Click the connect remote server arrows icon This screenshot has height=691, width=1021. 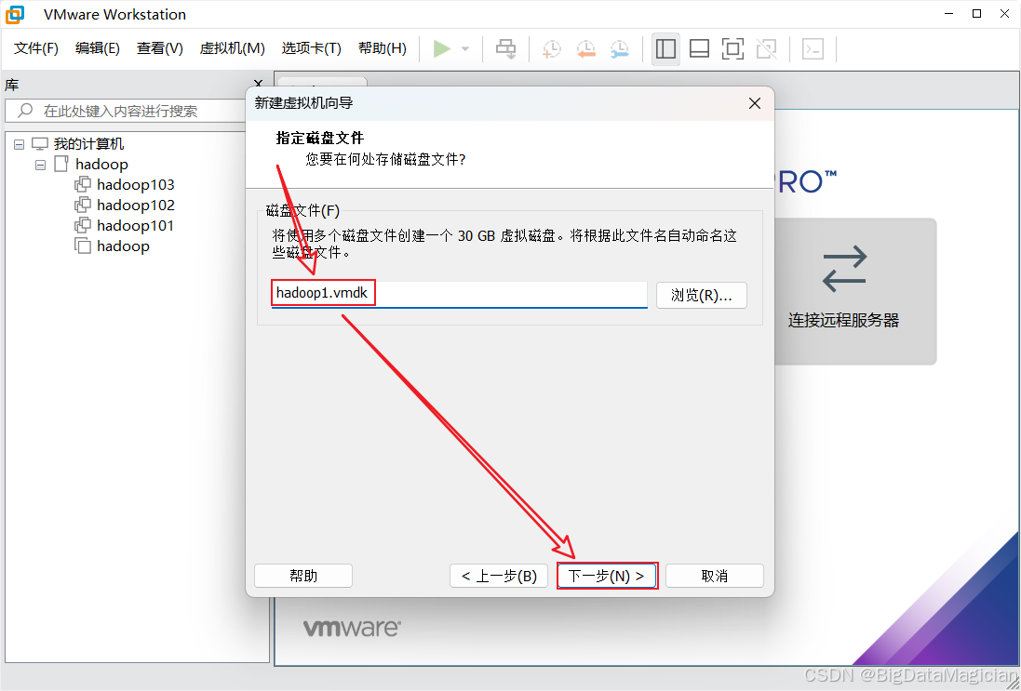(844, 268)
